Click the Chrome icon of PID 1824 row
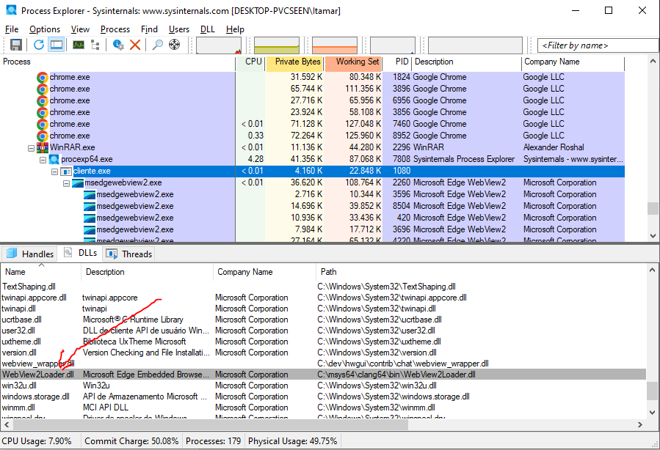Screen dimensions: 660x450 pyautogui.click(x=42, y=77)
